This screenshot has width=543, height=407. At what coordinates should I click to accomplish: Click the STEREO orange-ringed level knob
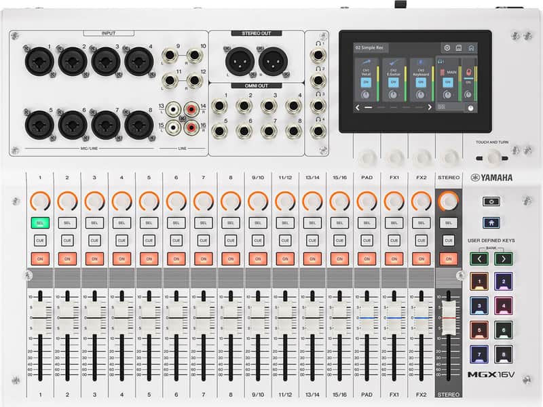tap(449, 201)
